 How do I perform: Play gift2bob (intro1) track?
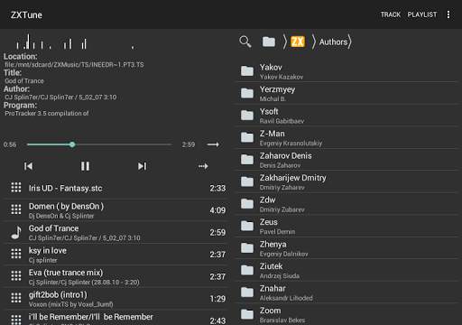point(115,299)
